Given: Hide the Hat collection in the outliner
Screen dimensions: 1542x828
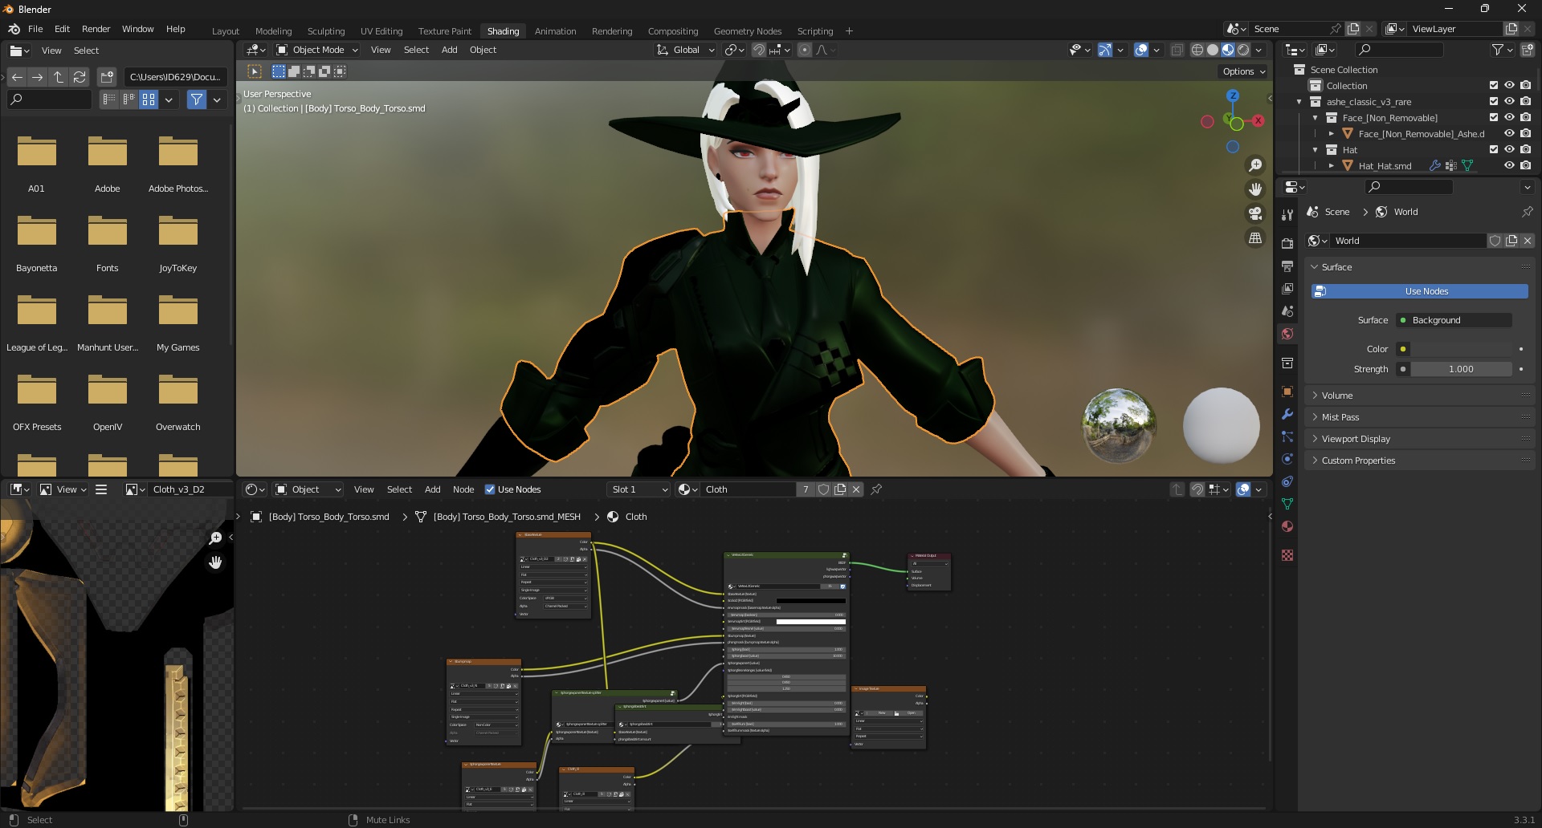Looking at the screenshot, I should pyautogui.click(x=1509, y=149).
